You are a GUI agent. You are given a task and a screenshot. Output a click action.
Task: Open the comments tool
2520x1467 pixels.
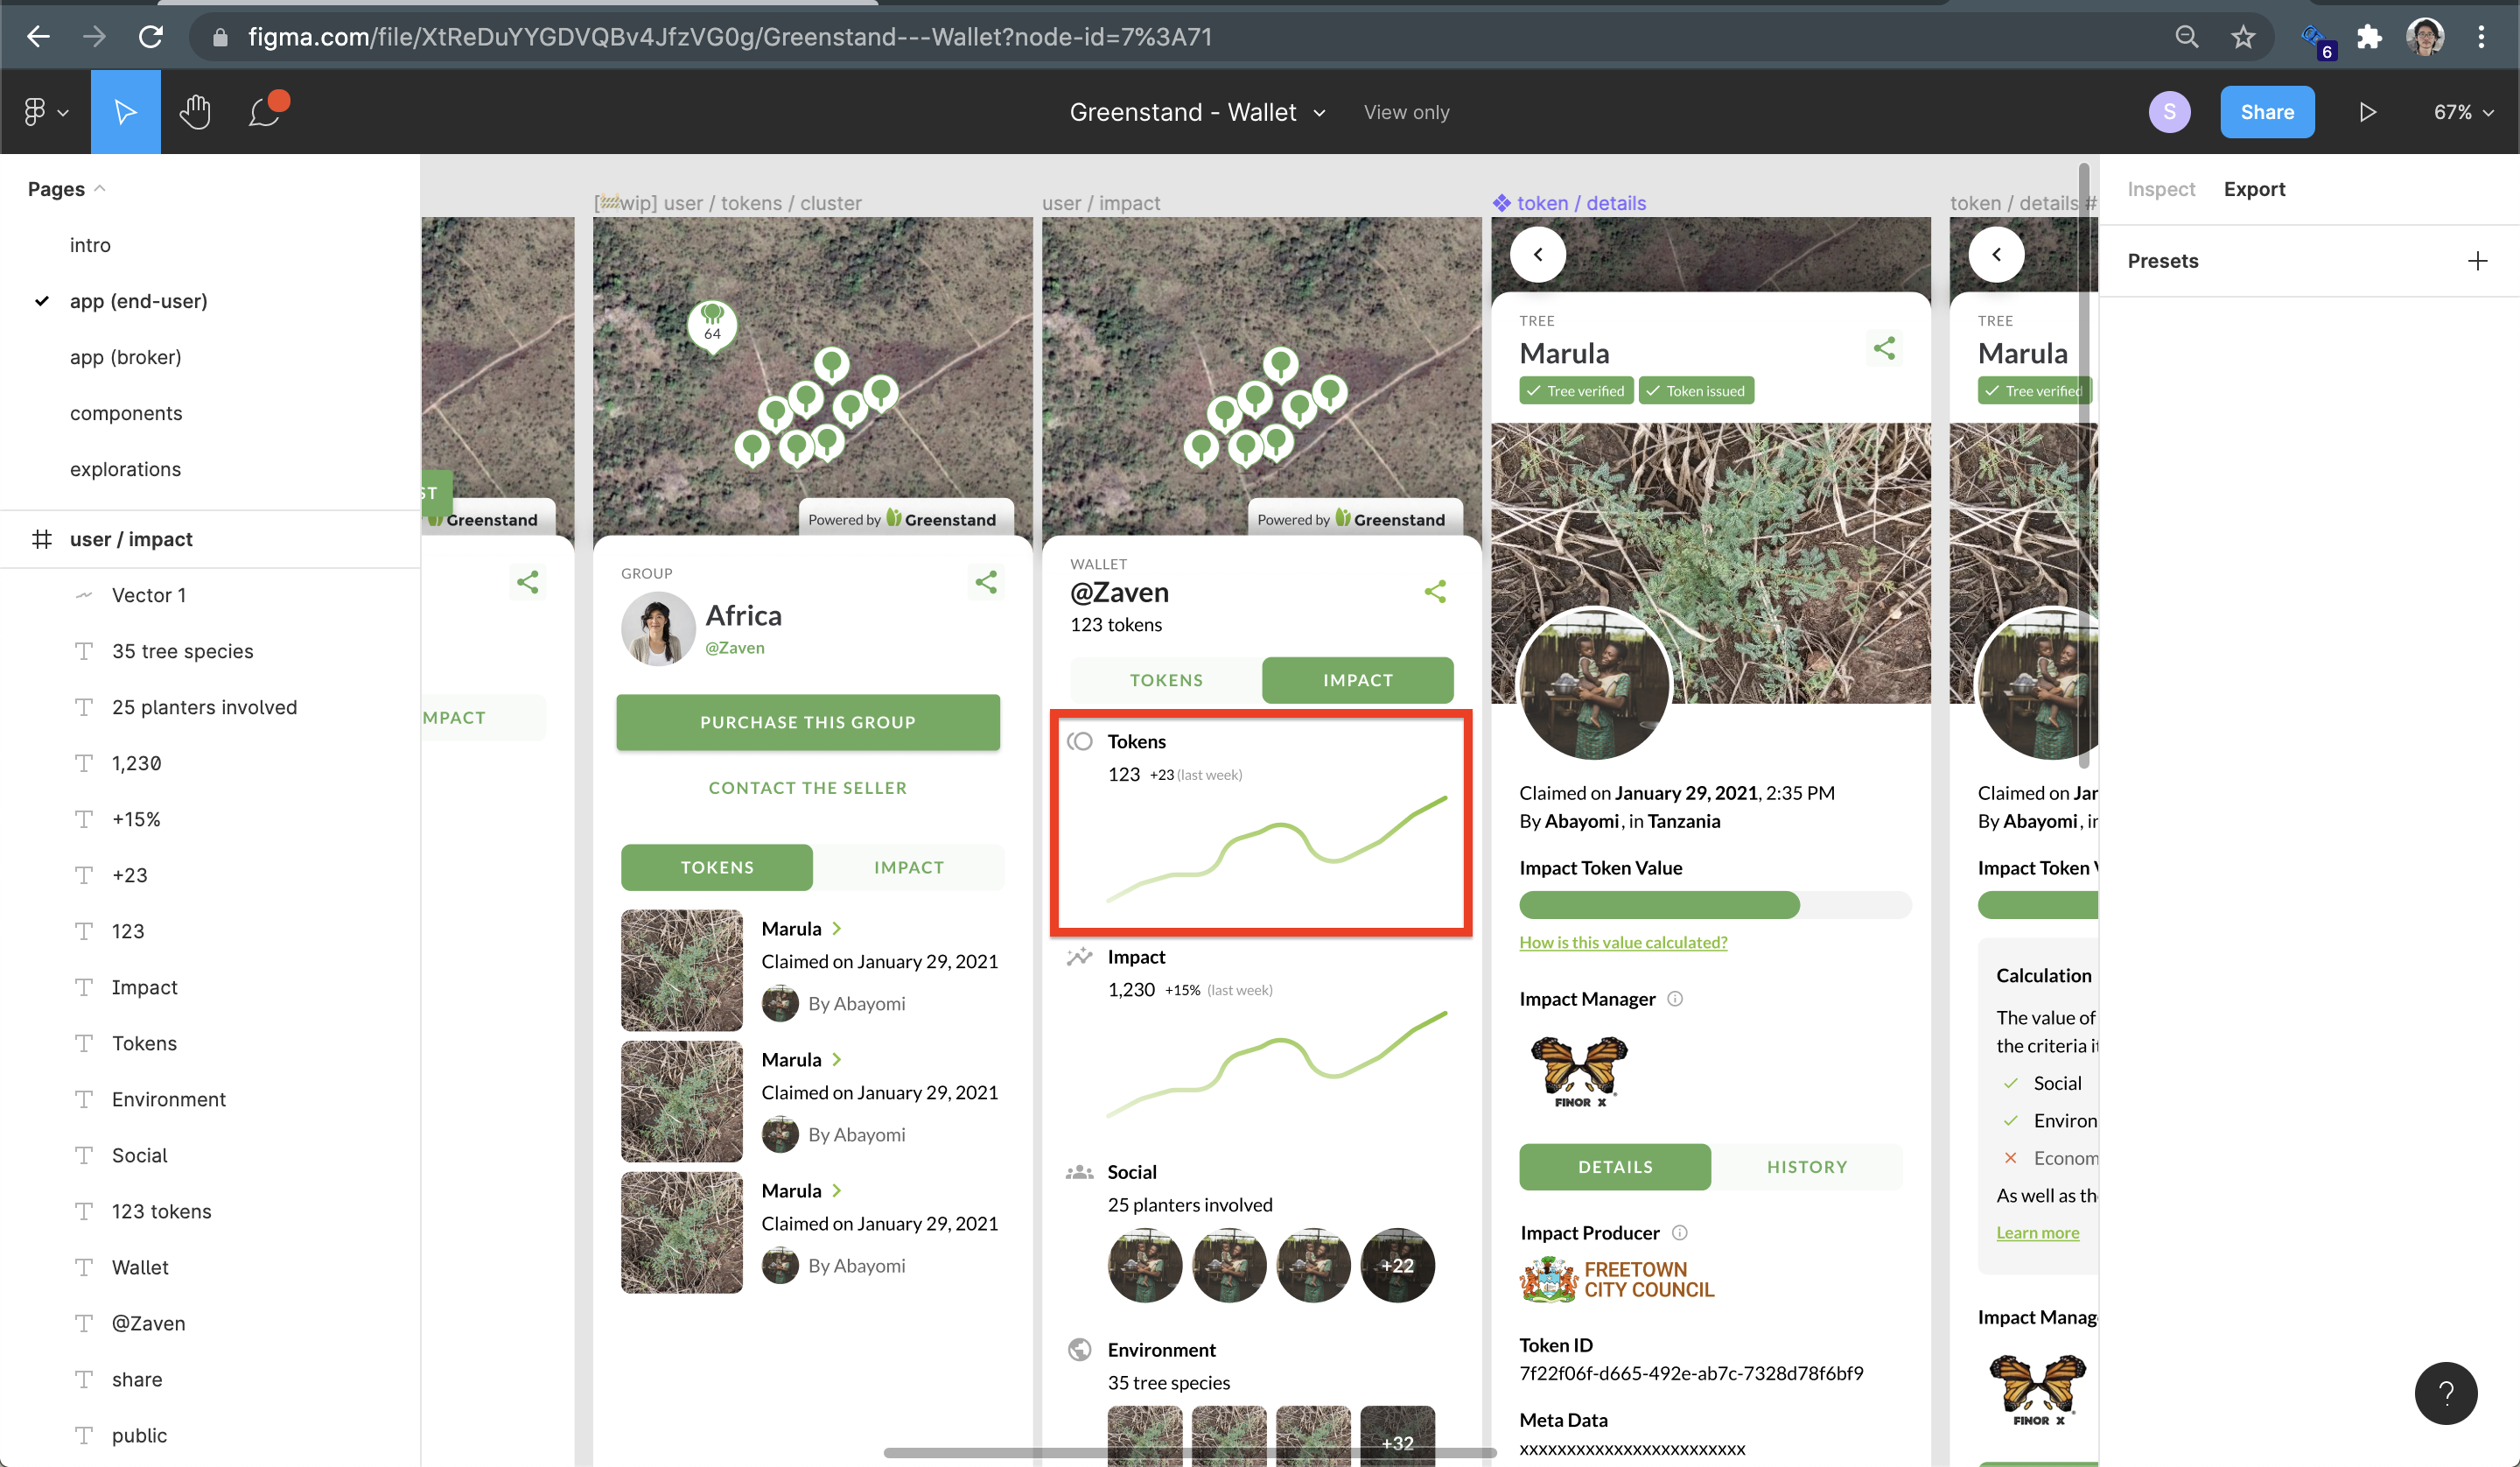pyautogui.click(x=266, y=112)
